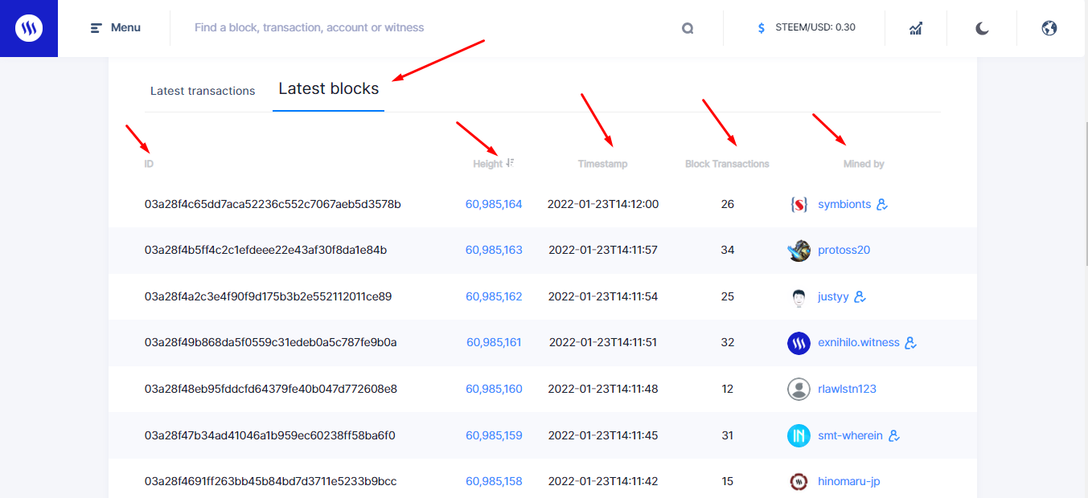The image size is (1088, 498).
Task: Select block ID 03a28f4b5ff4c2c1efdeee22e43af30f8da1e84b
Action: (265, 250)
